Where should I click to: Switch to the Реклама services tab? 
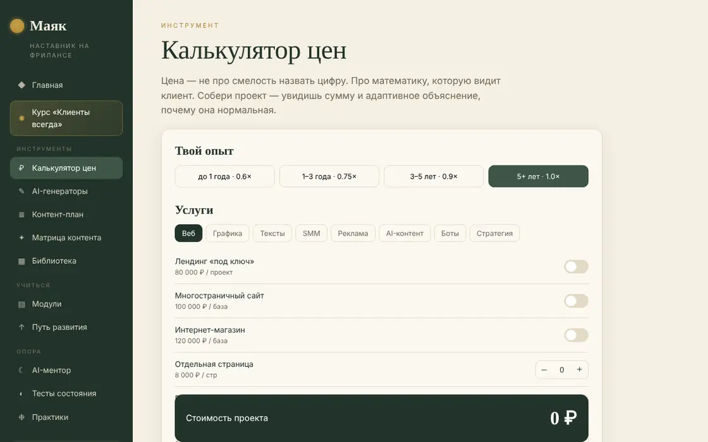(x=353, y=233)
